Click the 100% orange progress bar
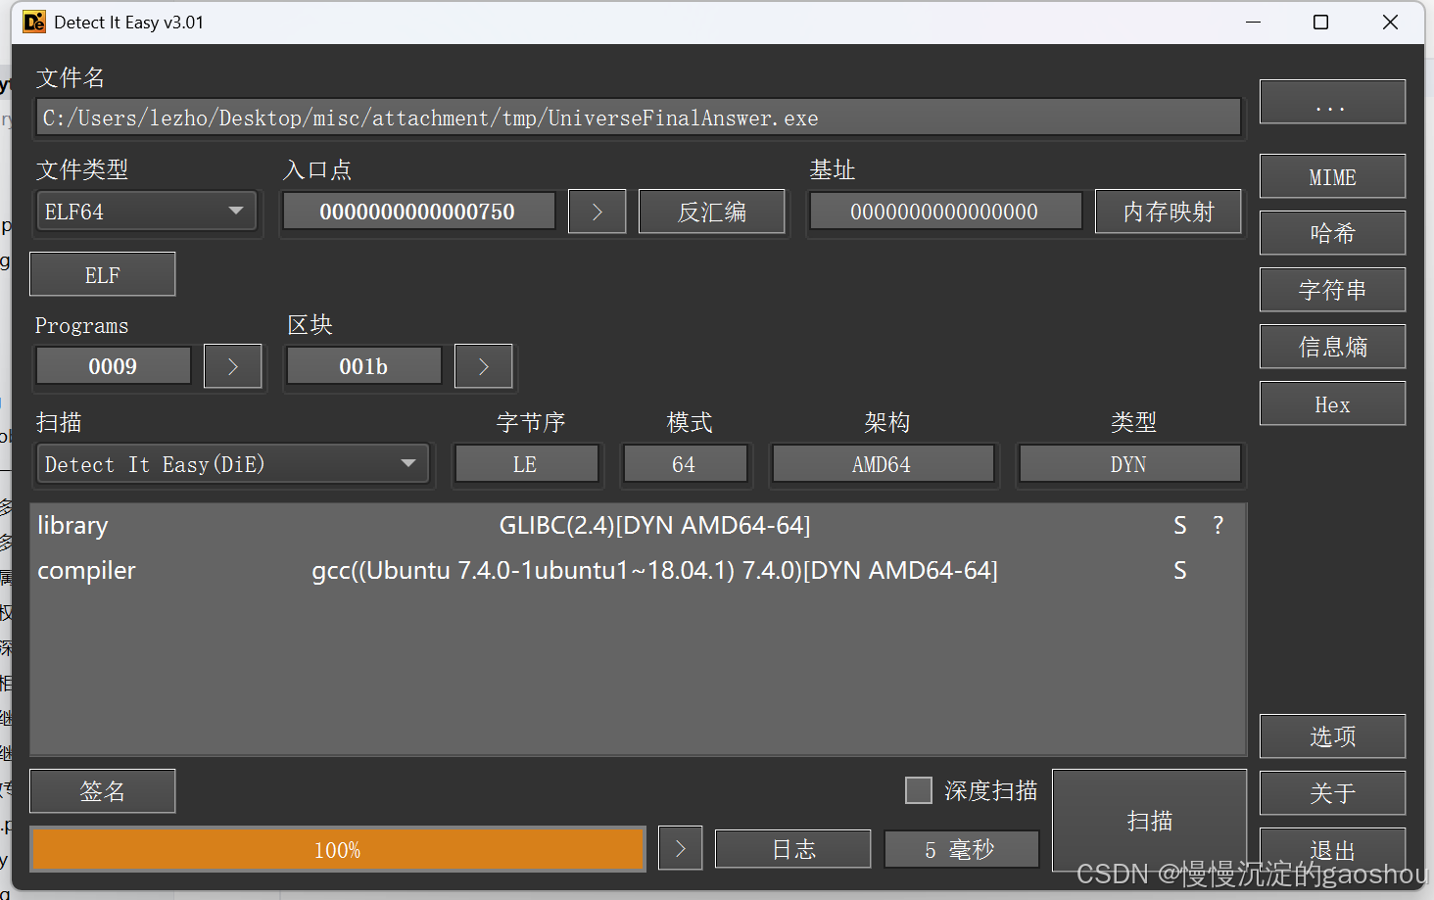The width and height of the screenshot is (1434, 900). pos(338,849)
